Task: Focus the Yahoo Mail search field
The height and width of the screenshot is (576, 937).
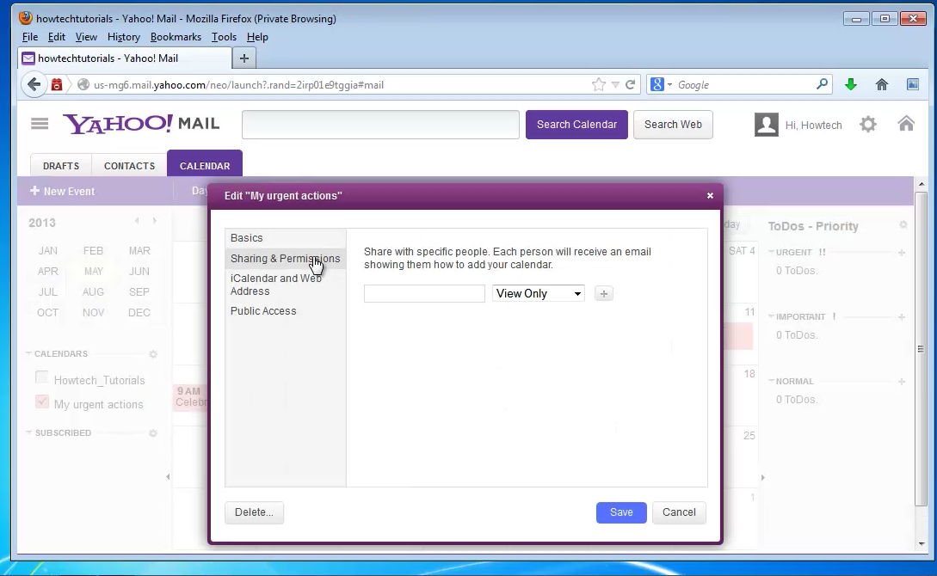Action: (x=380, y=125)
